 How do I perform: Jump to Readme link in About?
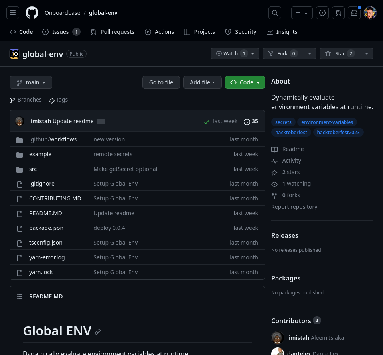point(288,149)
